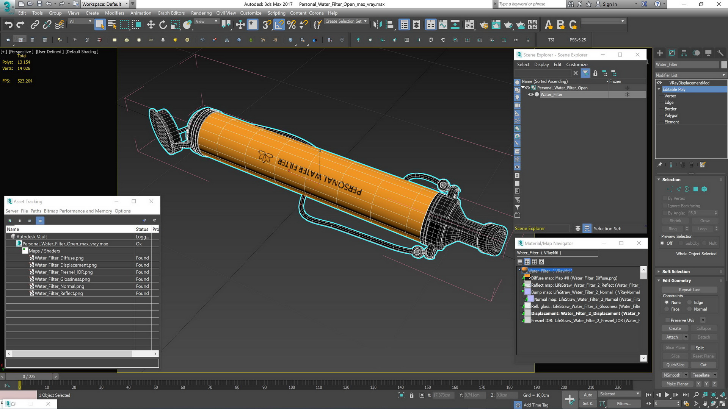The width and height of the screenshot is (728, 409).
Task: Click the time slider showing 0 / 225
Action: (29, 376)
